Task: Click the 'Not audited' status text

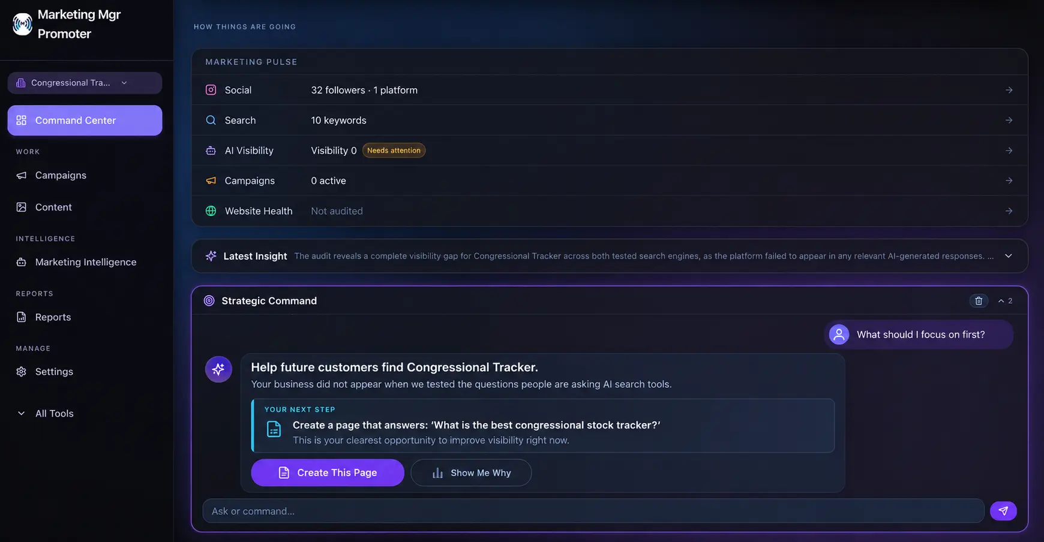Action: point(337,211)
